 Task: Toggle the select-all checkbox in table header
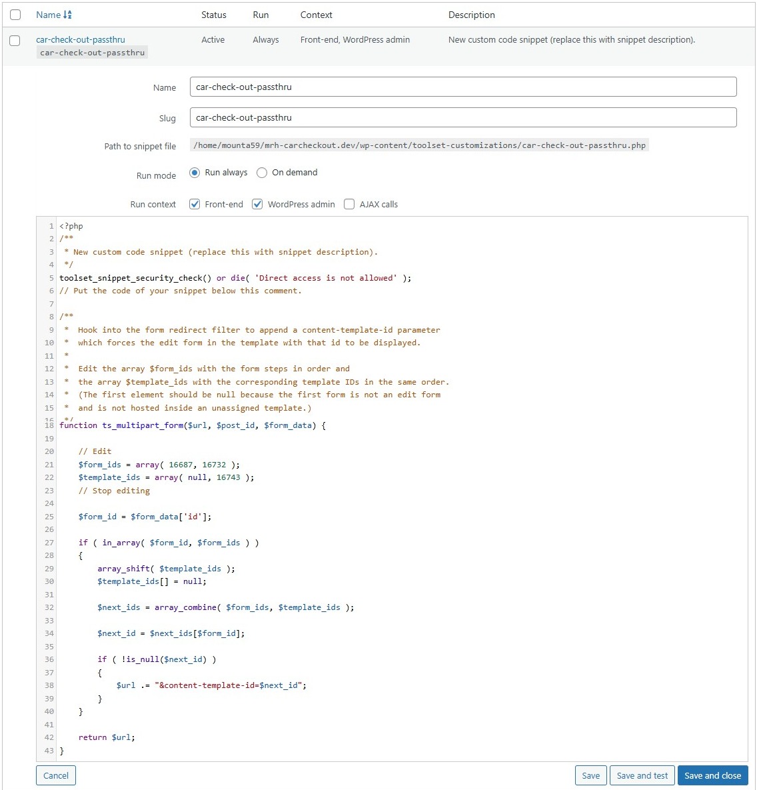(15, 15)
